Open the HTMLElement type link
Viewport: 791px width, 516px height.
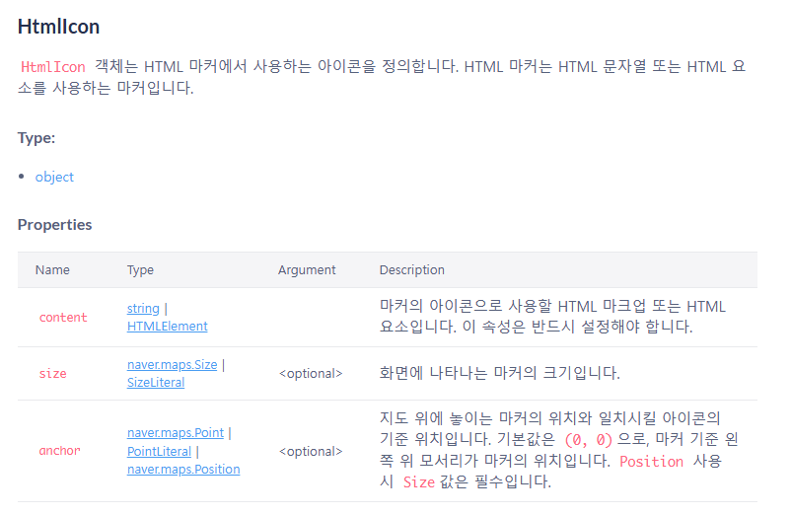[167, 327]
